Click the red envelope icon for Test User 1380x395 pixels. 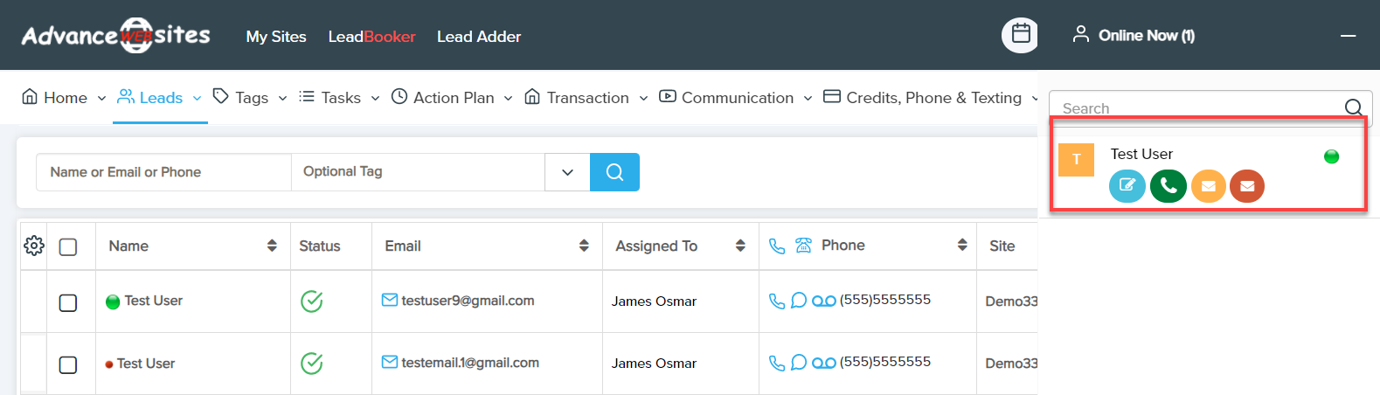pos(1247,186)
